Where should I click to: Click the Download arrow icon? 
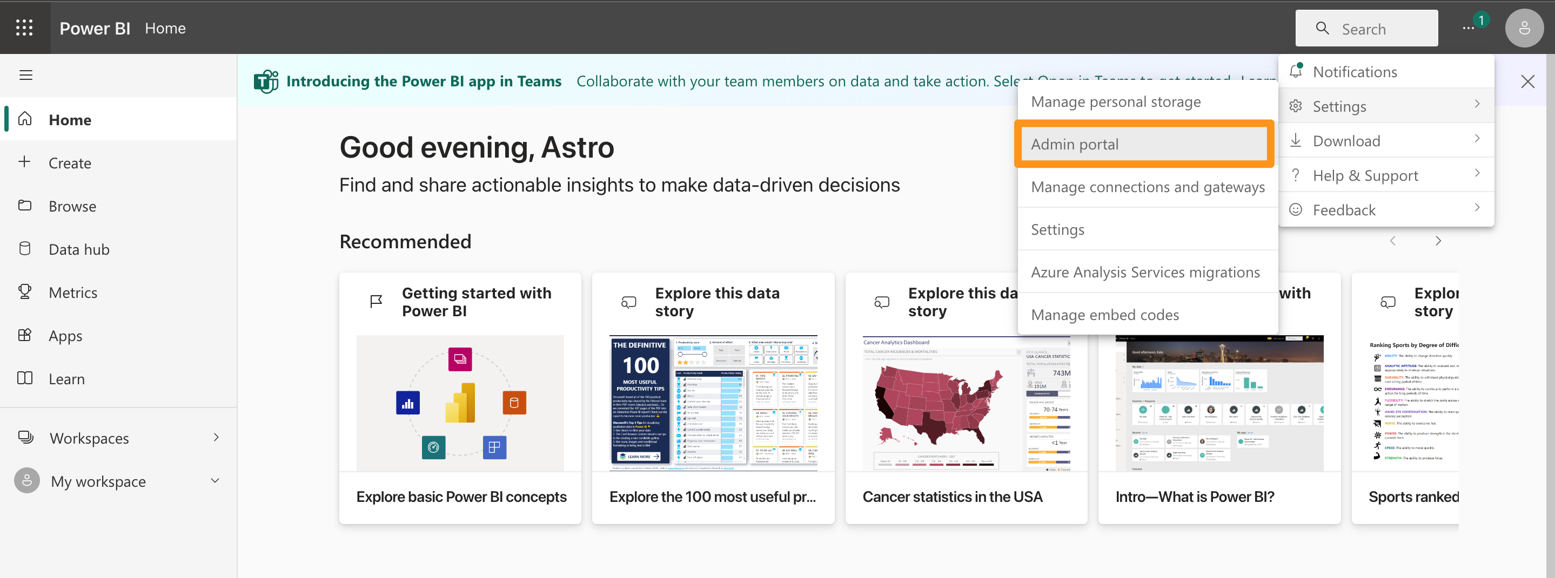click(1296, 140)
